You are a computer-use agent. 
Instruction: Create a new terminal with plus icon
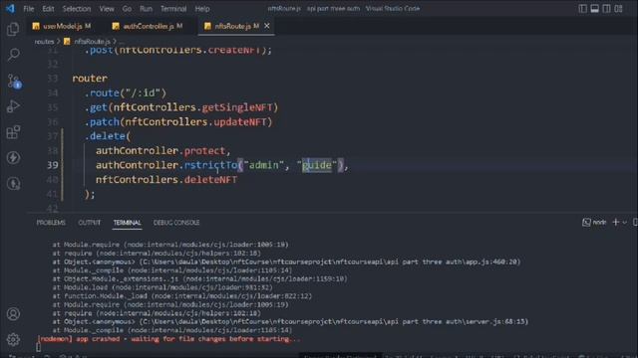click(x=616, y=222)
